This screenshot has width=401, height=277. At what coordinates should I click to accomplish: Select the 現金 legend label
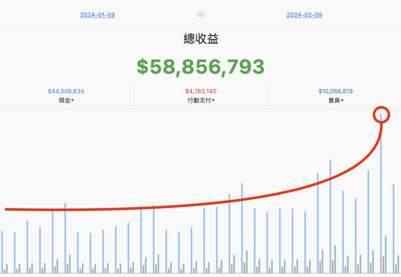[65, 100]
